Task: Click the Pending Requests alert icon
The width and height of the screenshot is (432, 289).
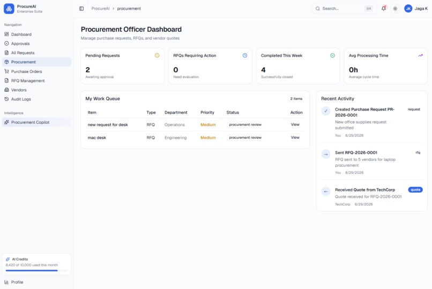Action: (x=157, y=55)
